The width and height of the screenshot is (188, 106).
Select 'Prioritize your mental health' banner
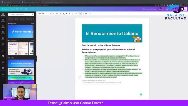21,72
